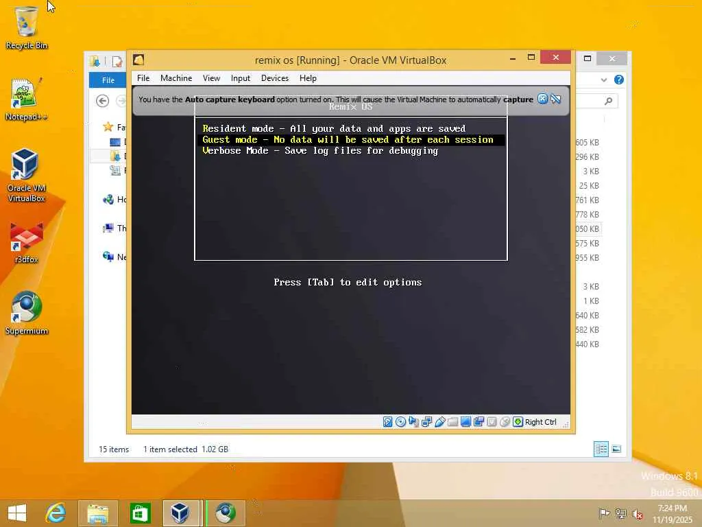The image size is (702, 527).
Task: Click the virtualization features status icon
Action: 492,422
